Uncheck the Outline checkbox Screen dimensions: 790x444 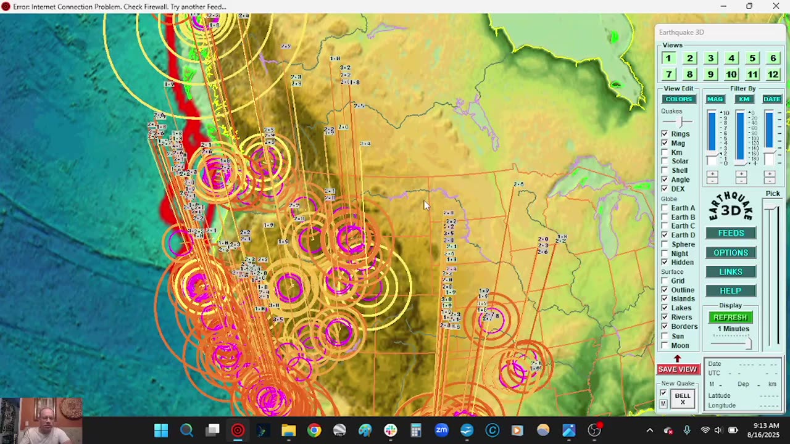point(665,290)
